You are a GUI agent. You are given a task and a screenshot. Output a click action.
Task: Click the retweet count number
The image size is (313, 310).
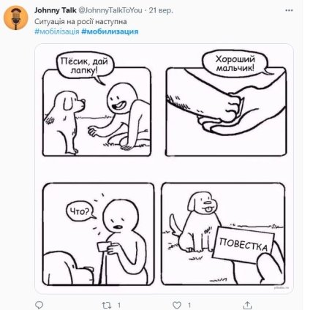(x=119, y=305)
